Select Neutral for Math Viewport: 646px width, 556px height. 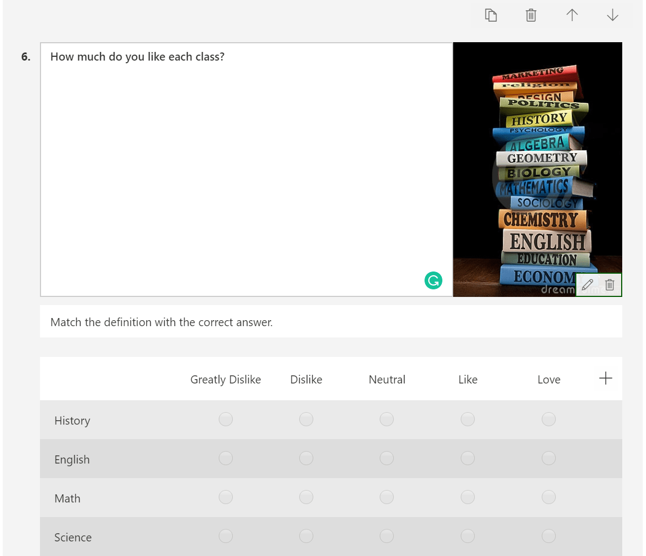point(386,497)
